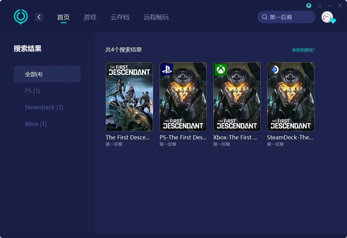Switch to the 远程畅玩 tab
Image resolution: width=347 pixels, height=238 pixels.
coord(156,17)
